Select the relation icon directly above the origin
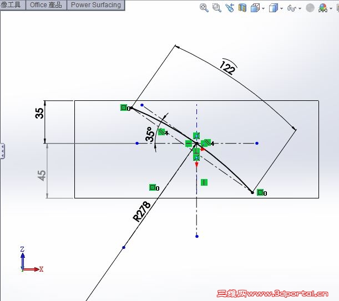This screenshot has width=339, height=301. pyautogui.click(x=196, y=136)
